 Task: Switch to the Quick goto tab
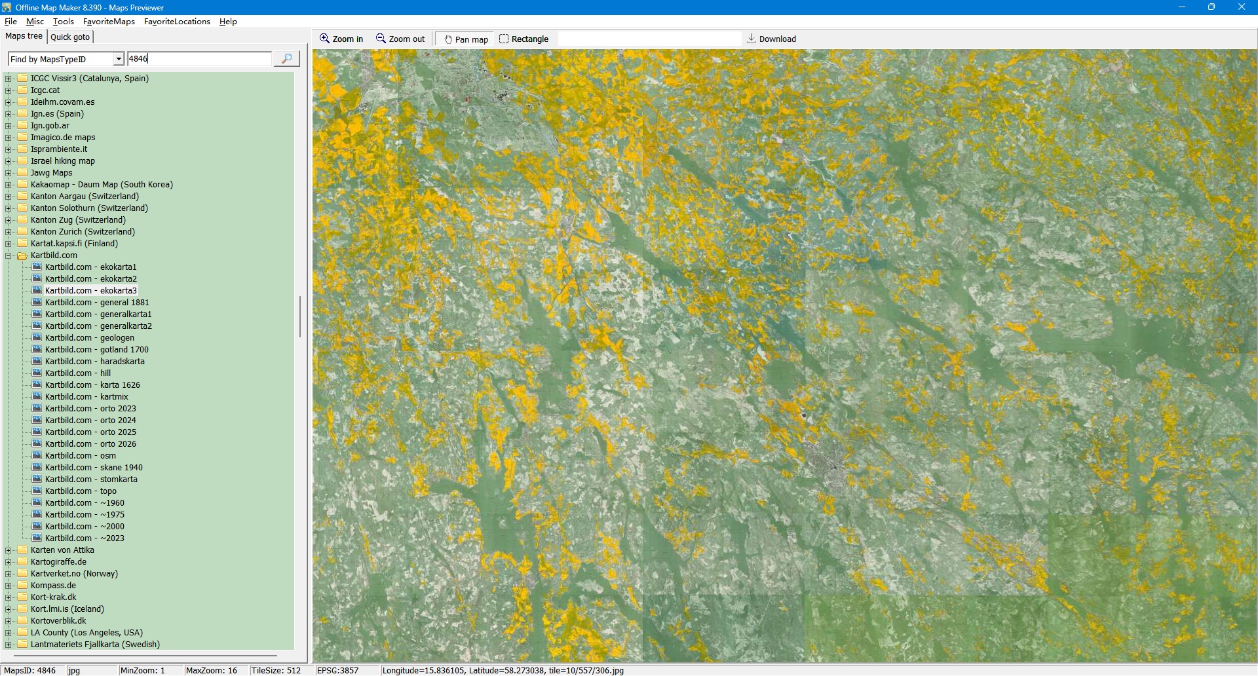pyautogui.click(x=70, y=37)
